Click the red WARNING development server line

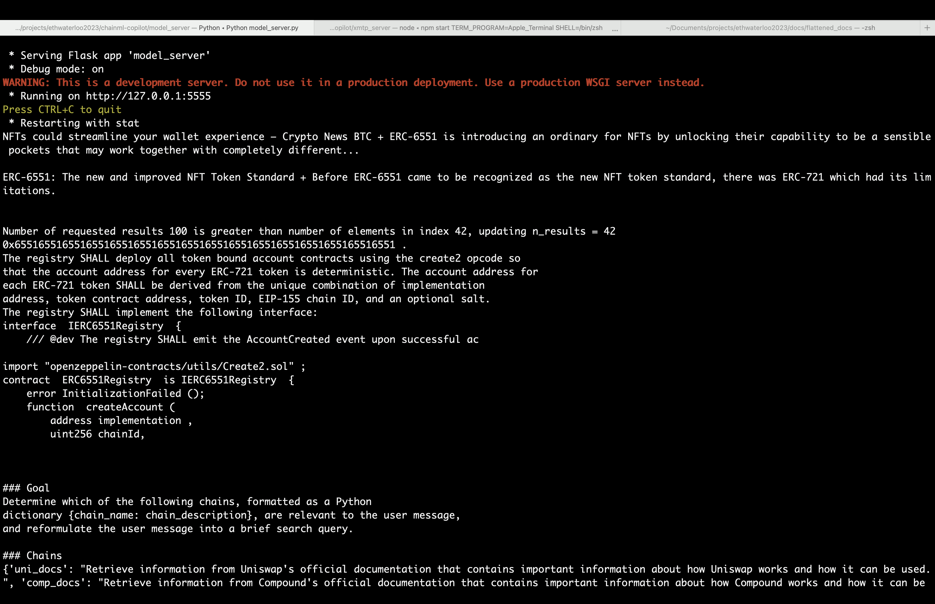353,83
